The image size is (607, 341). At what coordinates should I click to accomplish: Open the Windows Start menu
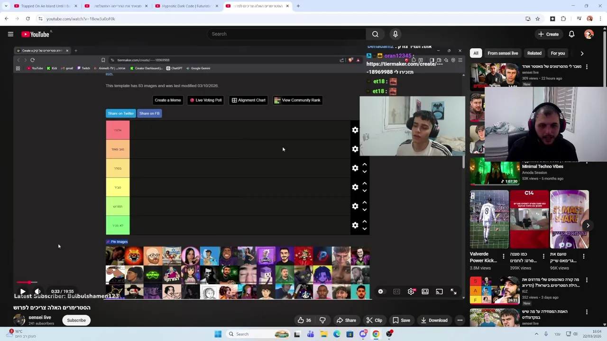point(218,334)
